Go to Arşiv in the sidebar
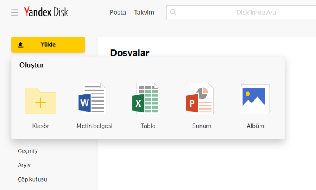This screenshot has height=190, width=316. (24, 165)
